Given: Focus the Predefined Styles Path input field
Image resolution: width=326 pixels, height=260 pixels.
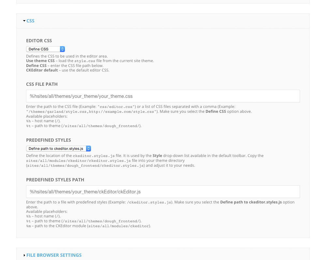Looking at the screenshot, I should click(x=163, y=192).
